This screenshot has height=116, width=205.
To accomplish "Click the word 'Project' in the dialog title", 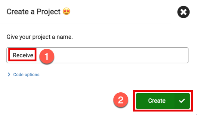I will [49, 12].
